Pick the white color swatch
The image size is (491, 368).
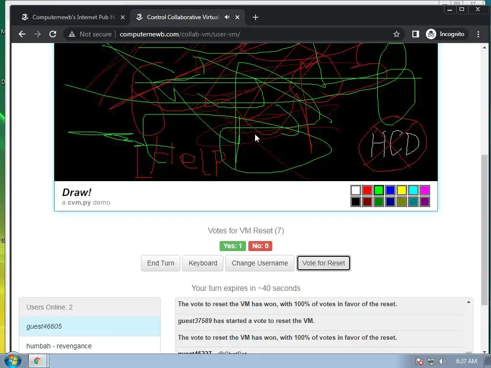click(356, 190)
